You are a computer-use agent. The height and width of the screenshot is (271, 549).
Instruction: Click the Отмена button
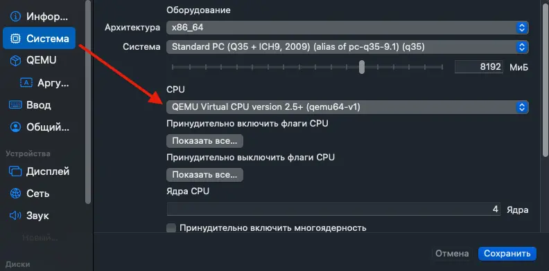click(x=452, y=254)
